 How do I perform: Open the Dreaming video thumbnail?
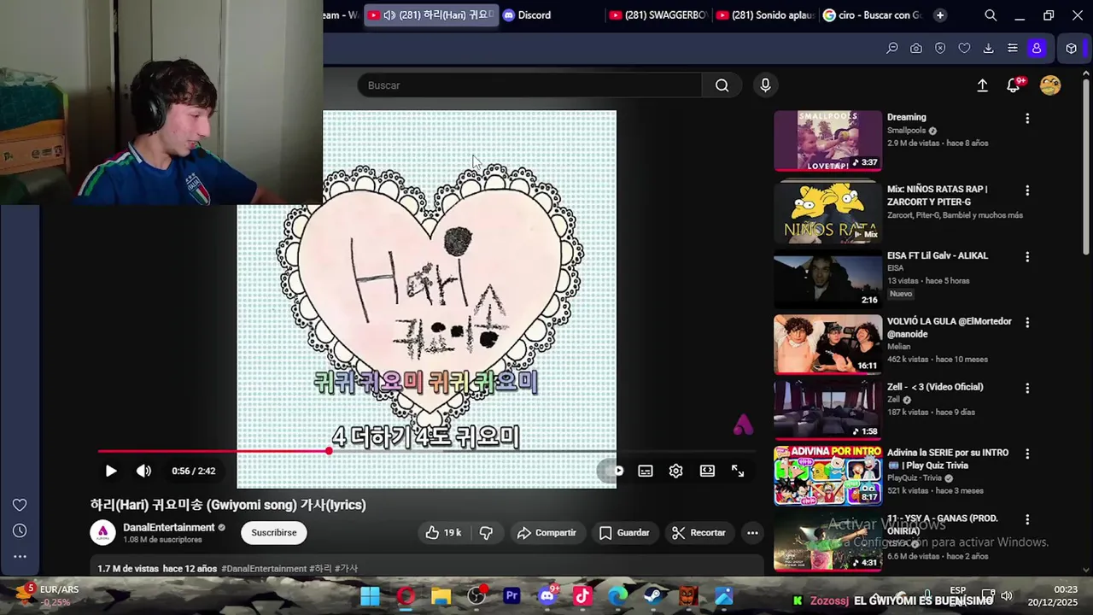[827, 141]
